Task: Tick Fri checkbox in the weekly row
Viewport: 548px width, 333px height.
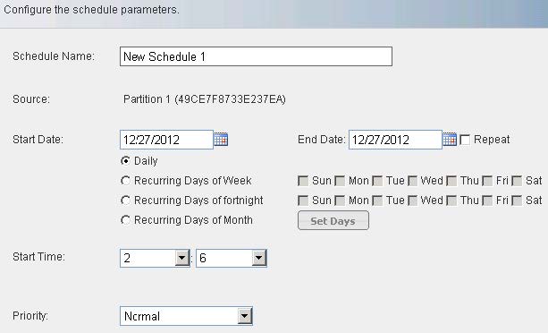Action: click(x=487, y=181)
